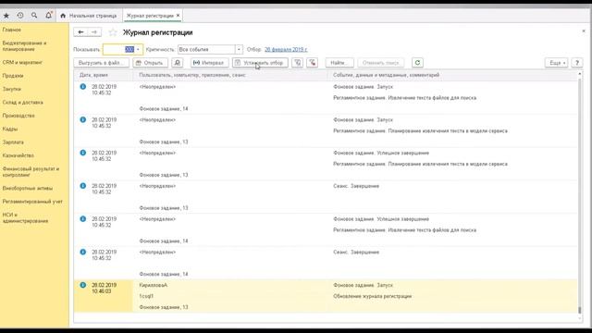Click Событие, данные и метаданные column header
The width and height of the screenshot is (592, 333).
pyautogui.click(x=452, y=75)
